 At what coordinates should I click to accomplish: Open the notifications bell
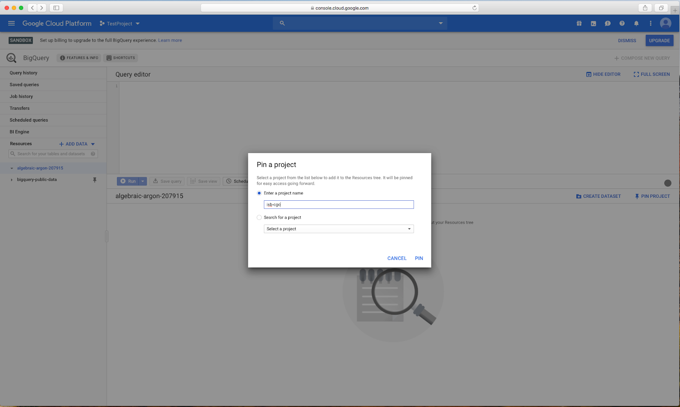636,23
